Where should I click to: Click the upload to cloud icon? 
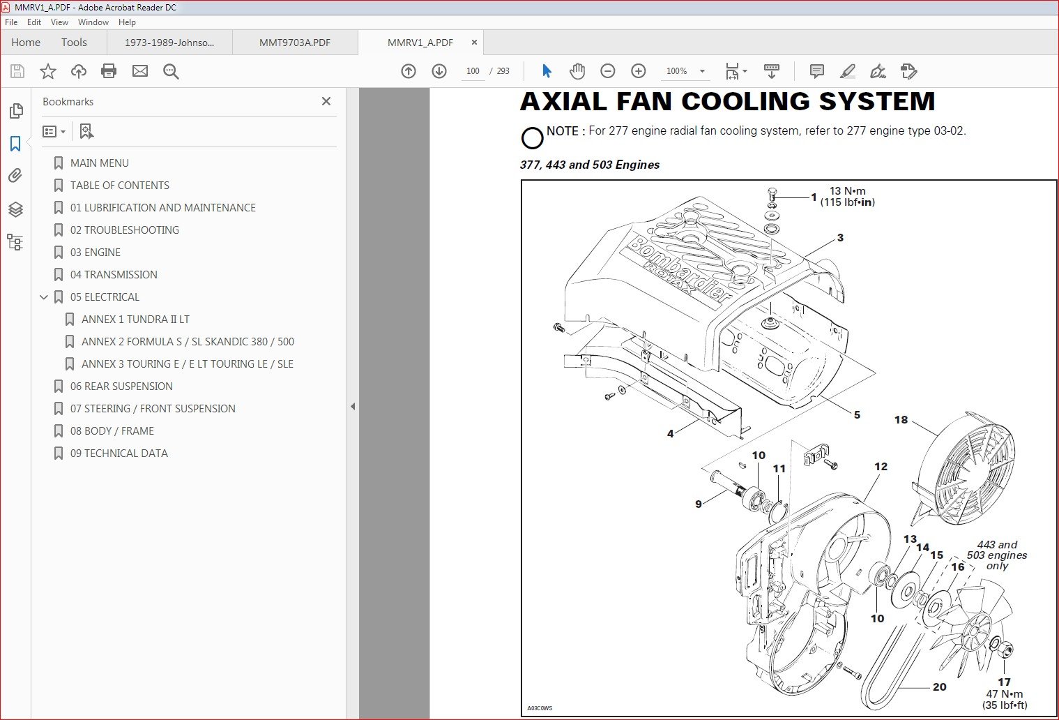click(x=79, y=71)
